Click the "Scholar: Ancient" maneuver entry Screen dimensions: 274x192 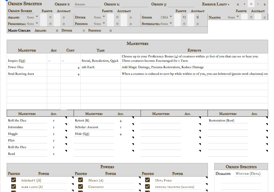[94, 127]
